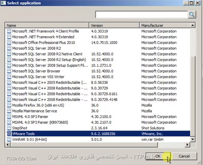Sort list by Version column header
The height and width of the screenshot is (165, 203).
click(x=114, y=25)
